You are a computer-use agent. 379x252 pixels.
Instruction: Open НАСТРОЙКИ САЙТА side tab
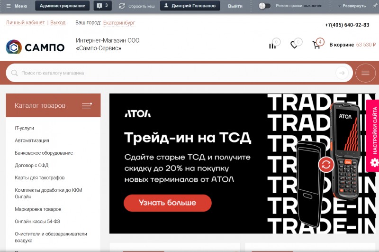click(373, 136)
